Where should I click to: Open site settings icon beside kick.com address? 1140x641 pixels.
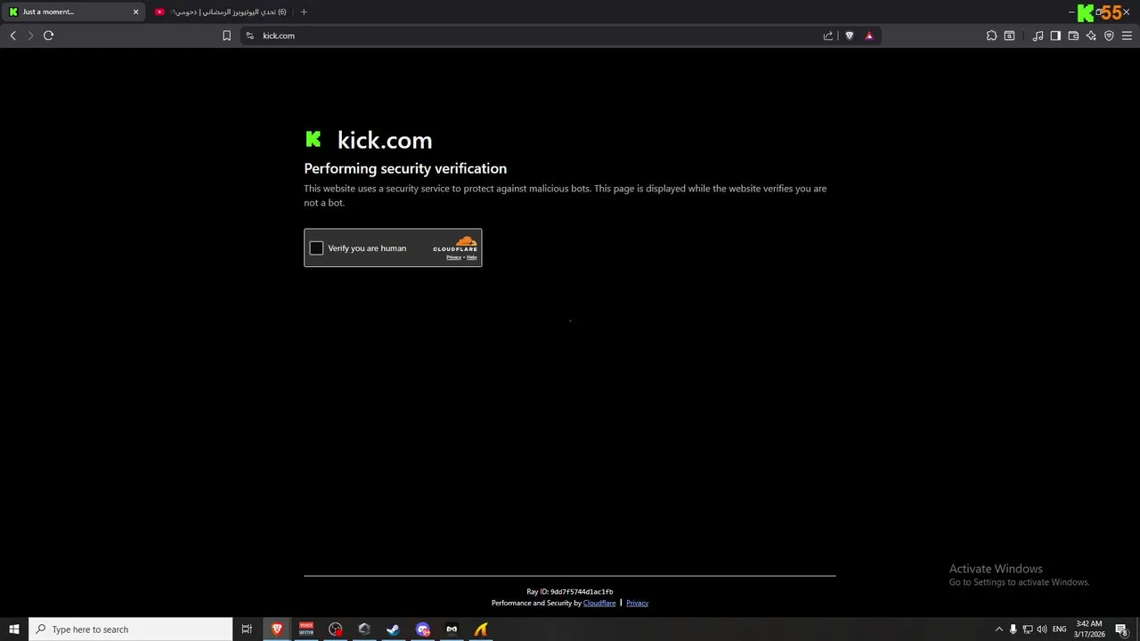pyautogui.click(x=249, y=36)
